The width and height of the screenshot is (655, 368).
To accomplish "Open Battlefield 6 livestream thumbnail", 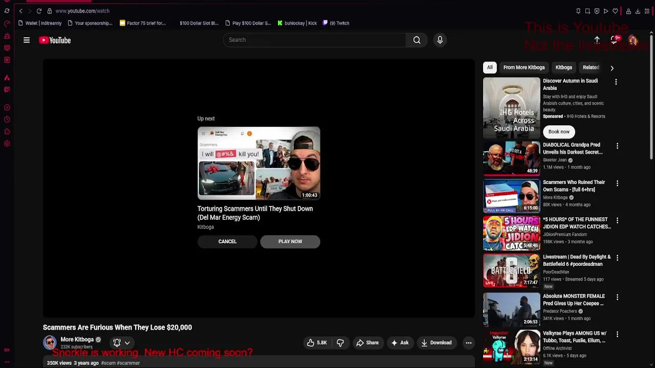I will pyautogui.click(x=511, y=270).
